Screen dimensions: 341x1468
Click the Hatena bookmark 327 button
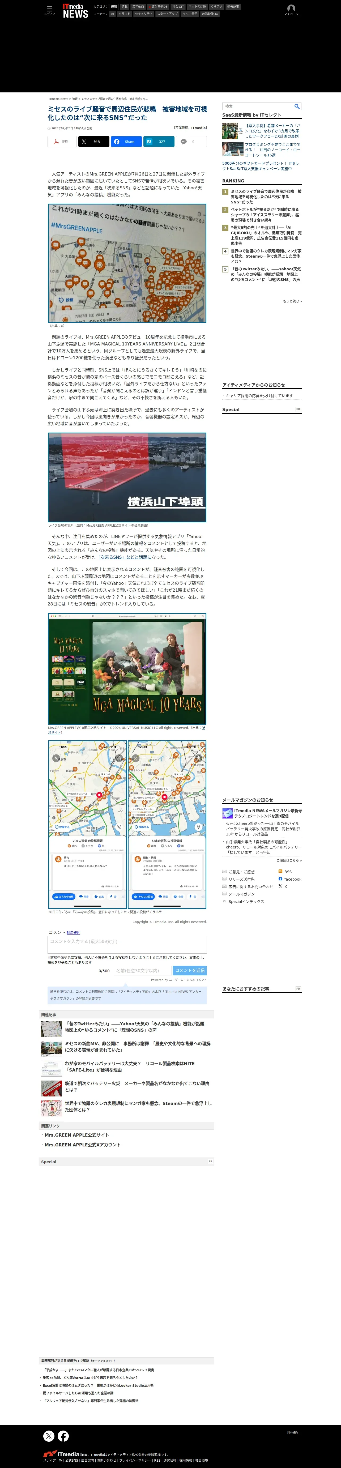159,141
